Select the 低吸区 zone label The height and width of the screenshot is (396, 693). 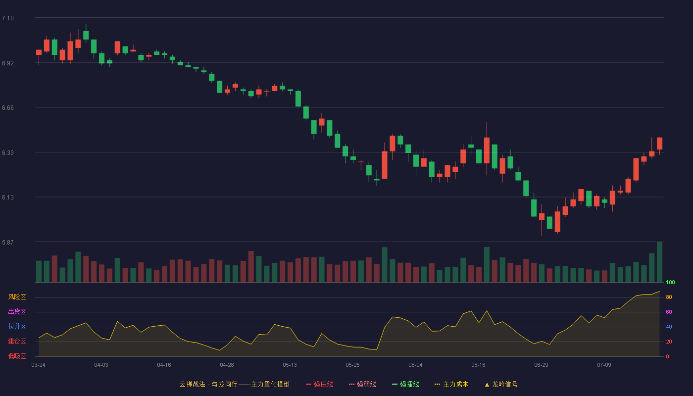click(x=17, y=356)
